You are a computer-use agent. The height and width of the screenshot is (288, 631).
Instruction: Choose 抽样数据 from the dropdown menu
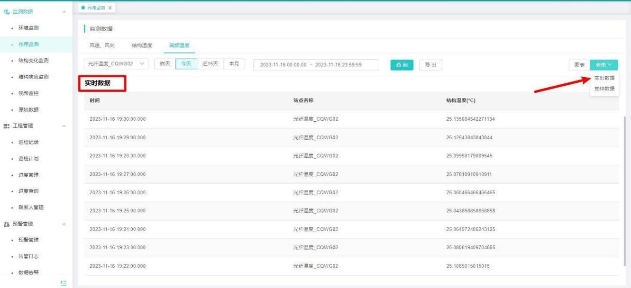pos(604,89)
